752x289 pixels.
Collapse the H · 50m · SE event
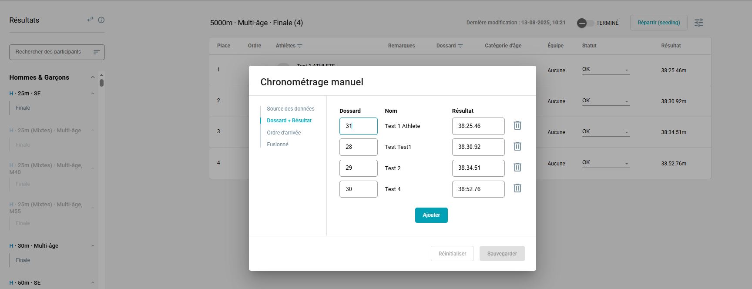pyautogui.click(x=92, y=283)
